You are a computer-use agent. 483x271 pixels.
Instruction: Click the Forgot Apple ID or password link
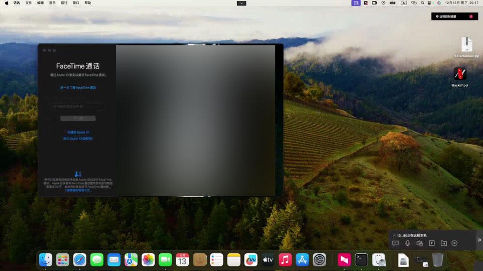(x=78, y=139)
